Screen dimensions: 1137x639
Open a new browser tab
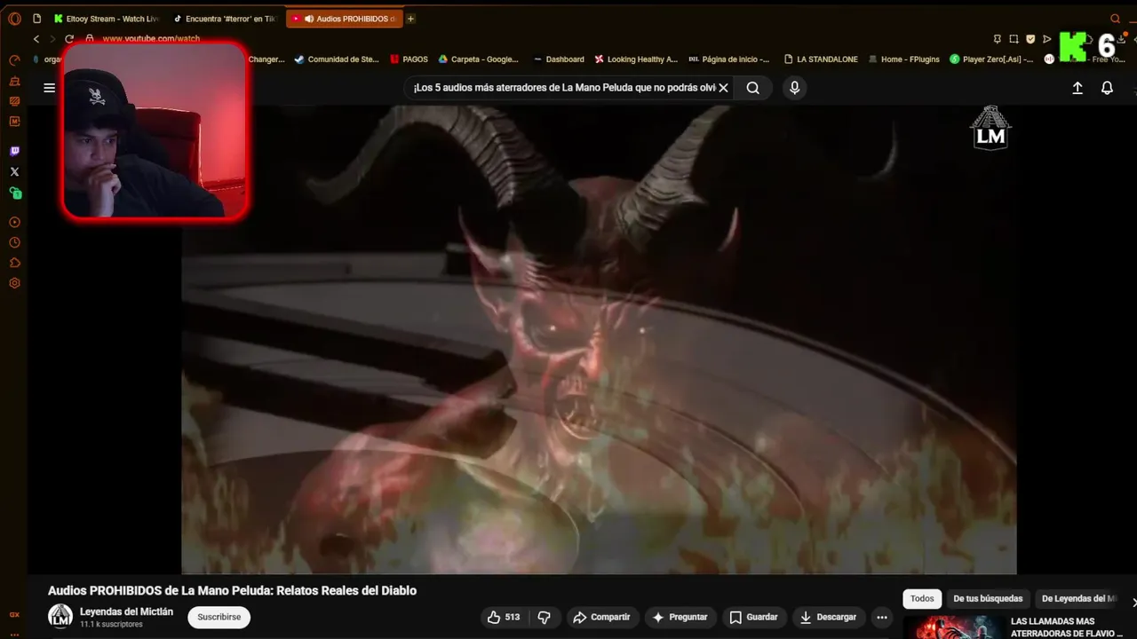click(x=410, y=19)
